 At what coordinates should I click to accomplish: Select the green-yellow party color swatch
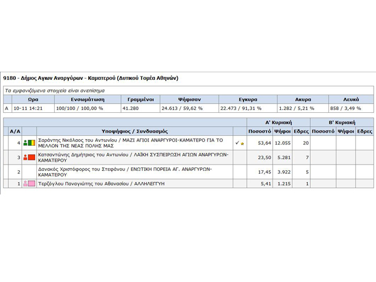[x=32, y=143]
